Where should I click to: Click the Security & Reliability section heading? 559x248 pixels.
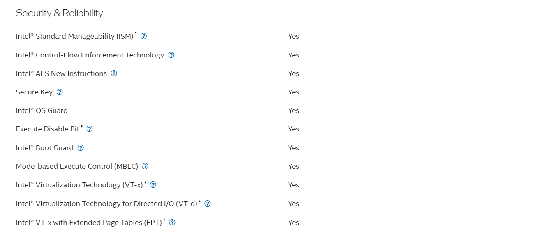point(59,13)
